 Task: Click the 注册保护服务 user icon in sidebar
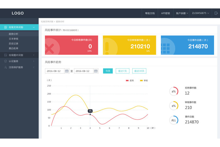pos(5,67)
